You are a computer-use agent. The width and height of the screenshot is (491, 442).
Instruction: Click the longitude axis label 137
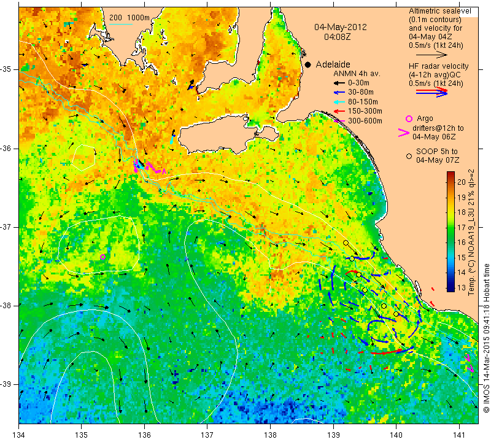[207, 435]
